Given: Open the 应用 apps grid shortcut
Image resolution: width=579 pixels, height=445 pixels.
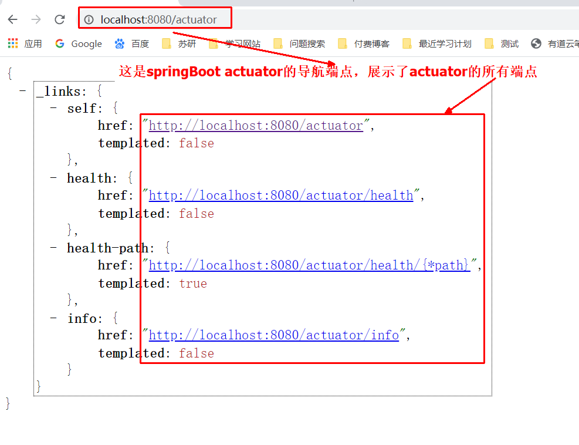Looking at the screenshot, I should point(25,43).
